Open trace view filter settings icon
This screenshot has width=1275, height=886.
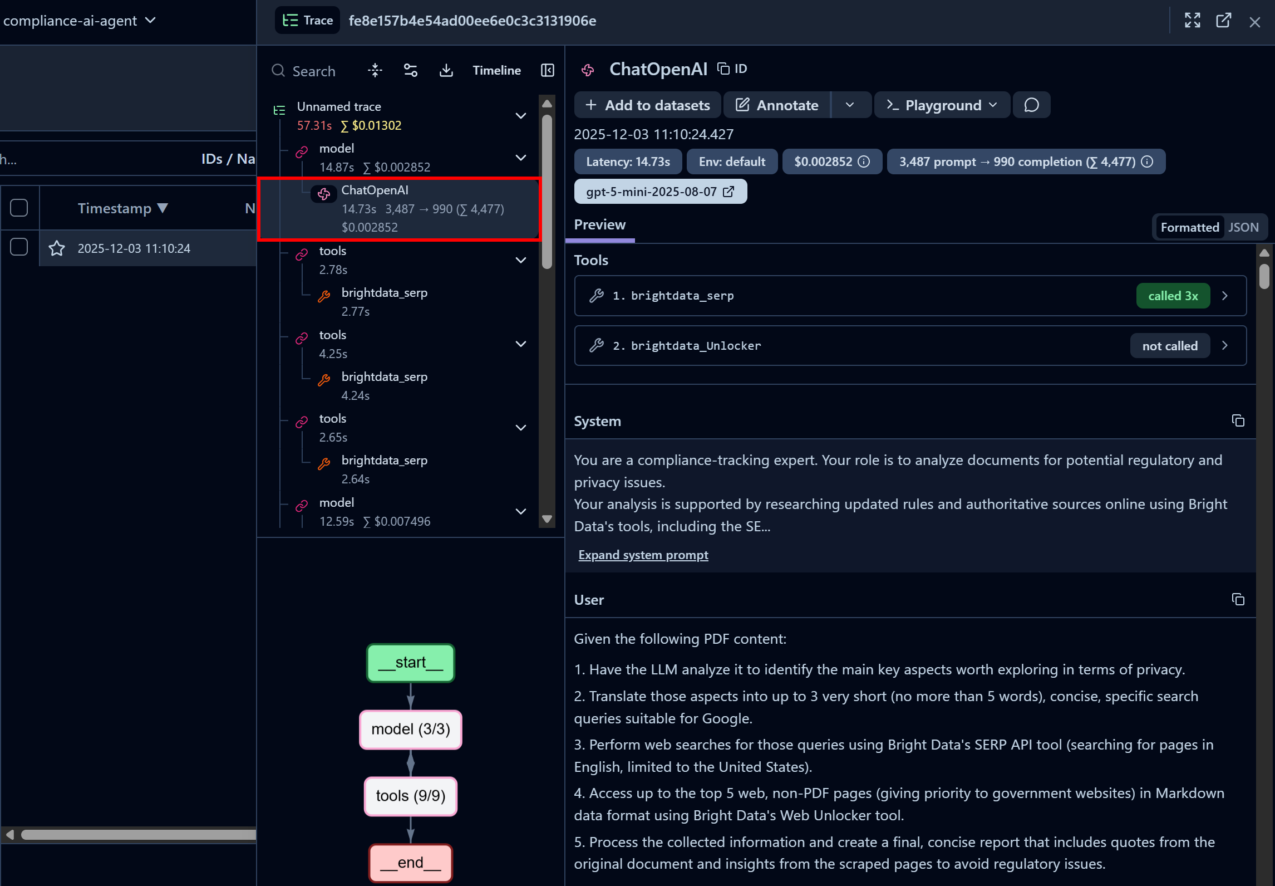tap(410, 70)
